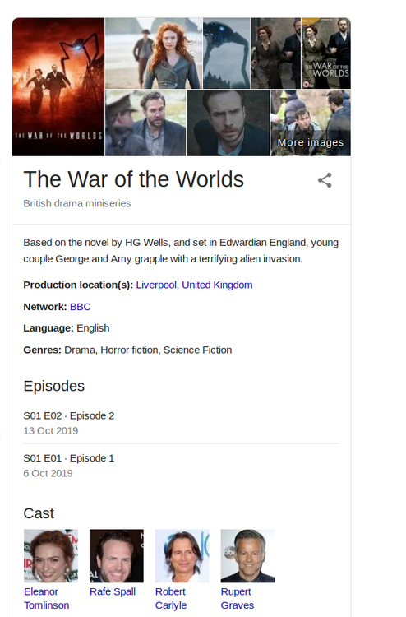The height and width of the screenshot is (617, 406).
Task: Open Eleanor Tomlinson name link
Action: tap(46, 599)
